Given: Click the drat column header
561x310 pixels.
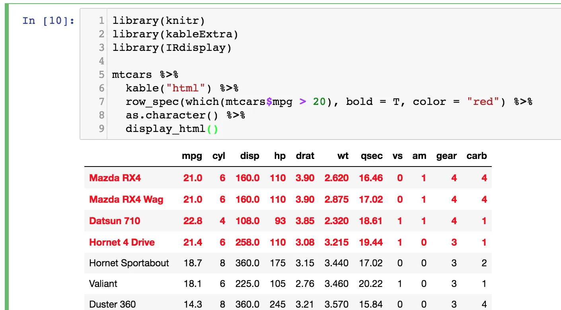Looking at the screenshot, I should (305, 156).
